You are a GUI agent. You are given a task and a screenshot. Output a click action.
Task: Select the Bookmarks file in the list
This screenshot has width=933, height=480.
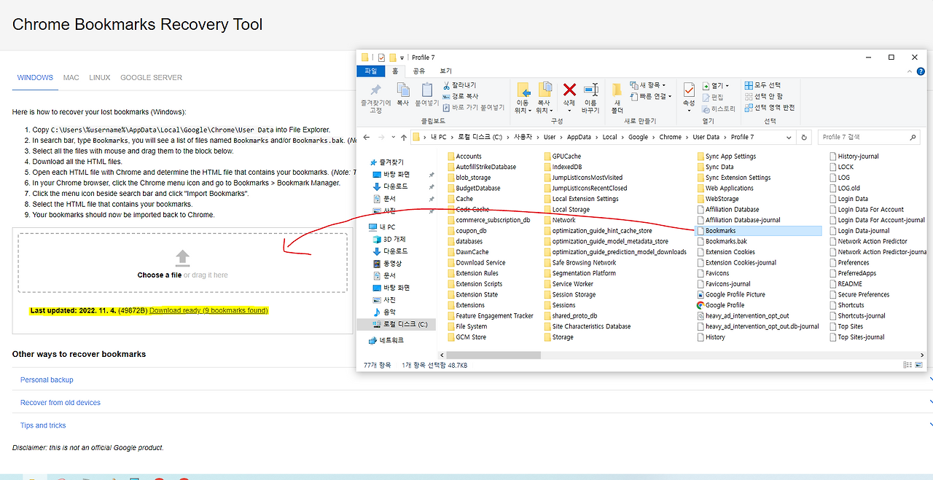[758, 231]
